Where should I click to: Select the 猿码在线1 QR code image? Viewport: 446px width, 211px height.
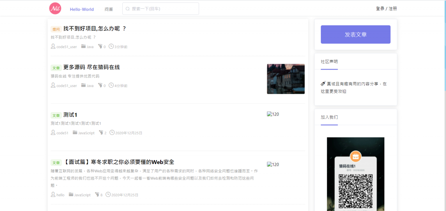355,174
